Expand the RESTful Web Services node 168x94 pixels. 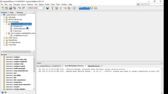coord(4,20)
